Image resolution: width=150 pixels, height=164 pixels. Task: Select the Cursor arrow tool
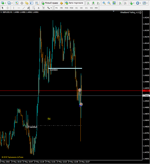[3, 8]
